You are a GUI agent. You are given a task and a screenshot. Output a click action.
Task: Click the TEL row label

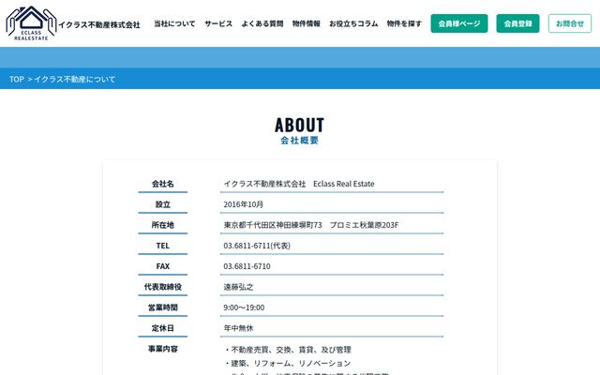pyautogui.click(x=162, y=246)
